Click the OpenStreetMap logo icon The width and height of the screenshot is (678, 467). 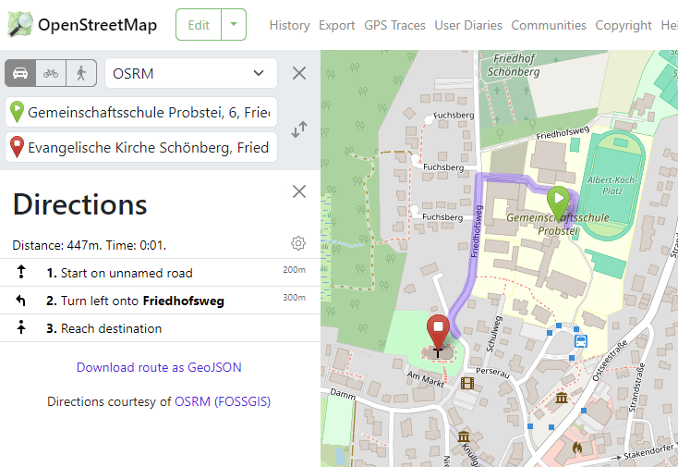pos(19,25)
